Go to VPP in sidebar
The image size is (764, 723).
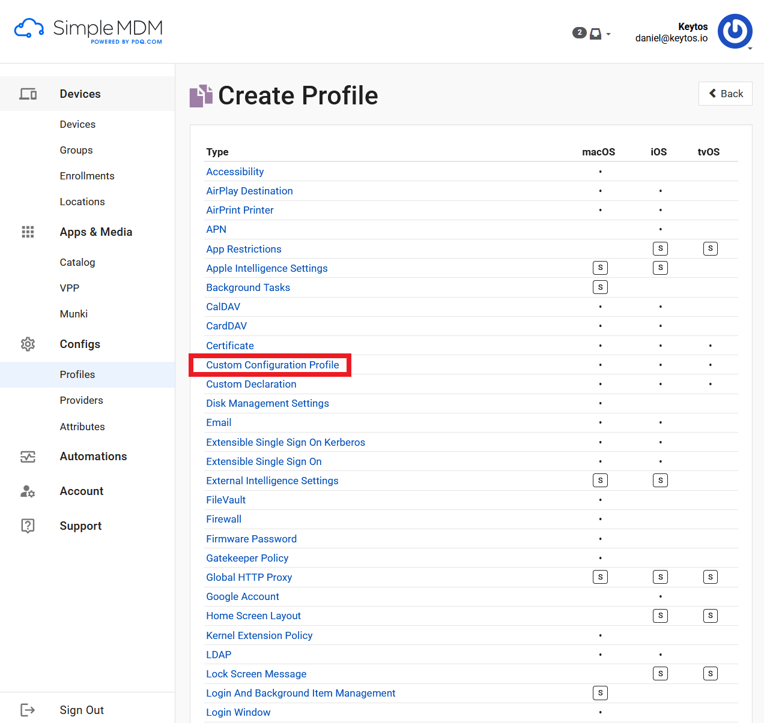point(70,288)
